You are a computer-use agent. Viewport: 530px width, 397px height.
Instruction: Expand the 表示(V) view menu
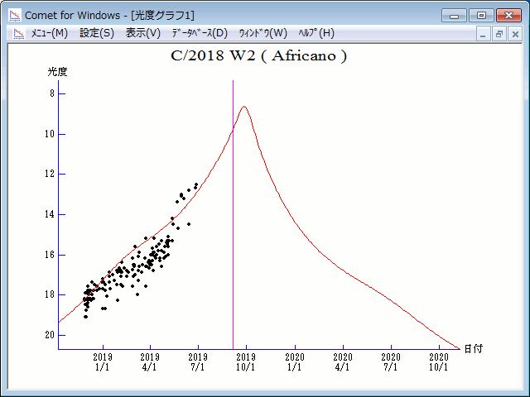tap(142, 33)
